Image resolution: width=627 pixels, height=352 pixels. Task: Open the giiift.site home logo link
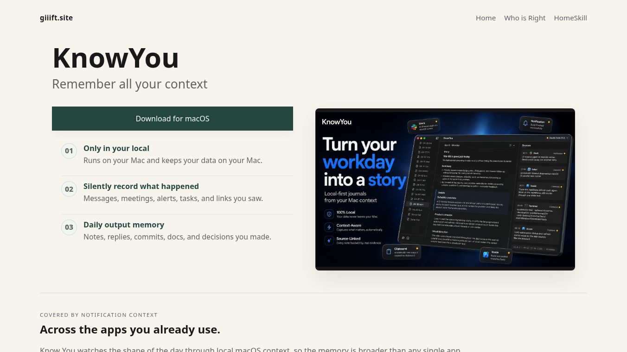coord(56,18)
